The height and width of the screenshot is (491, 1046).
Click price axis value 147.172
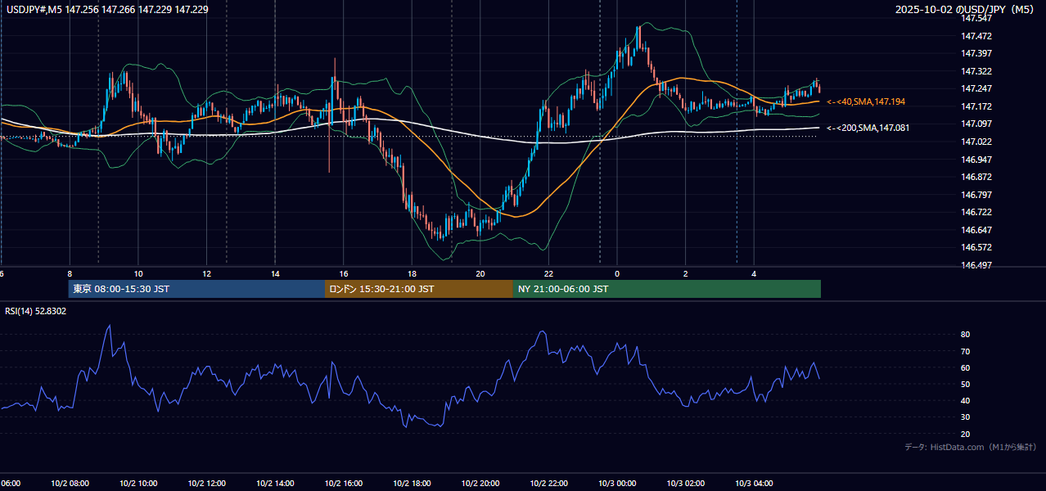976,106
